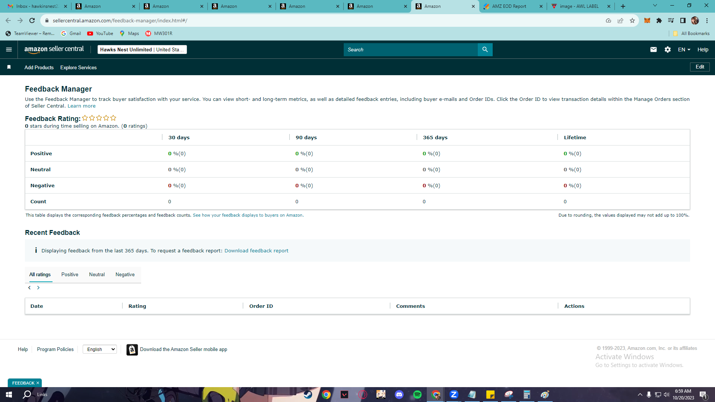Screen dimensions: 715x402
Task: Open TeamViewer bookmark
Action: tap(30, 33)
